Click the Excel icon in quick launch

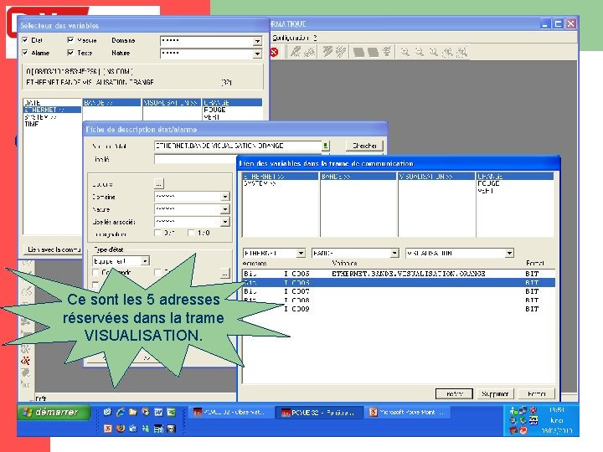pyautogui.click(x=171, y=413)
